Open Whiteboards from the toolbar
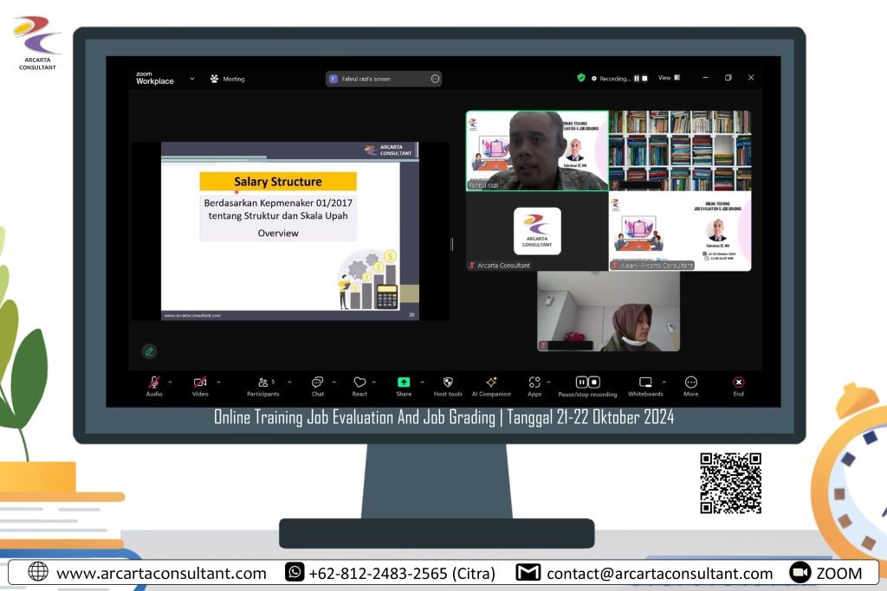The width and height of the screenshot is (887, 591). coord(645,382)
